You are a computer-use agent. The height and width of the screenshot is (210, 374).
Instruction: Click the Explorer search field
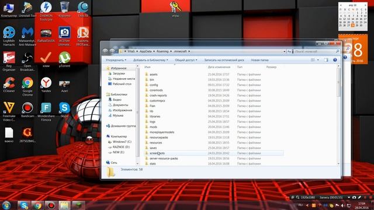point(316,51)
